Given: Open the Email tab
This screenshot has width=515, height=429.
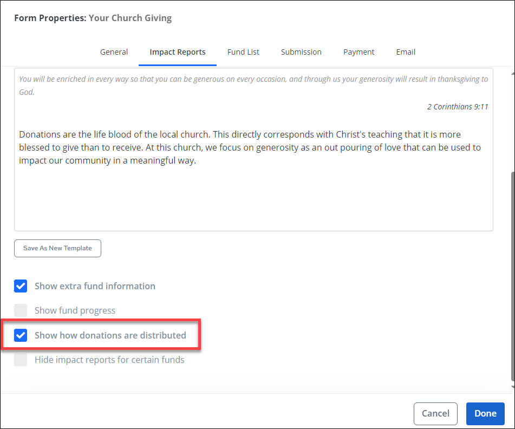Looking at the screenshot, I should pyautogui.click(x=406, y=52).
